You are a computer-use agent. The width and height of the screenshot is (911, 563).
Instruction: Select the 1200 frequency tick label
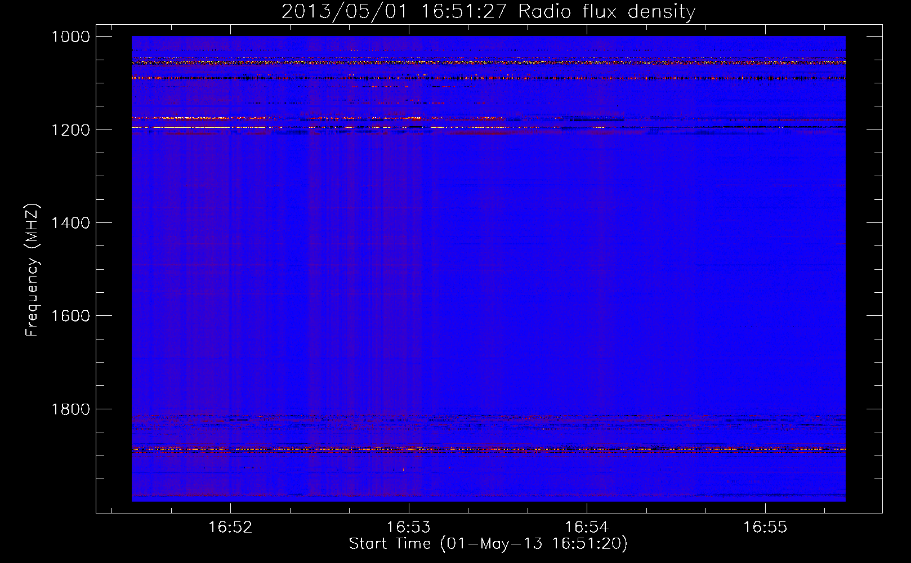(x=70, y=130)
